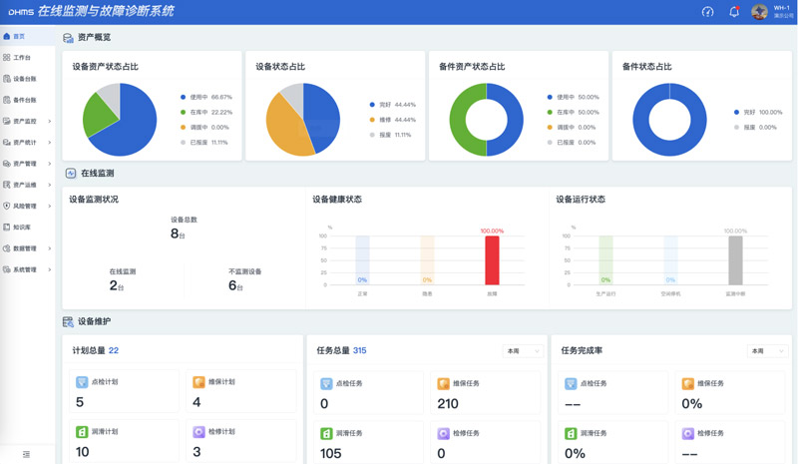This screenshot has width=798, height=464.
Task: Click the 任务总量 count 315
Action: point(359,351)
